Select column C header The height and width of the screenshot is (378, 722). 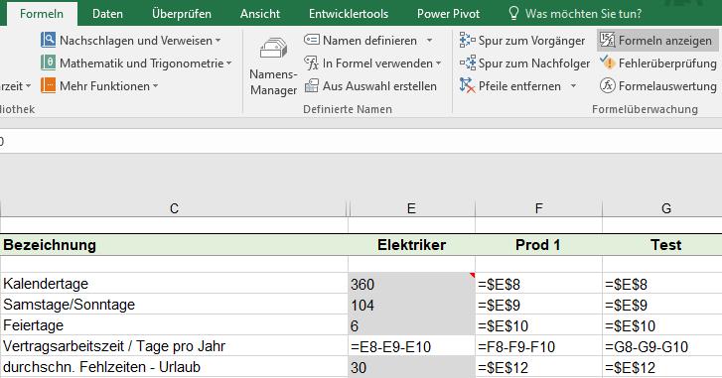tap(174, 208)
